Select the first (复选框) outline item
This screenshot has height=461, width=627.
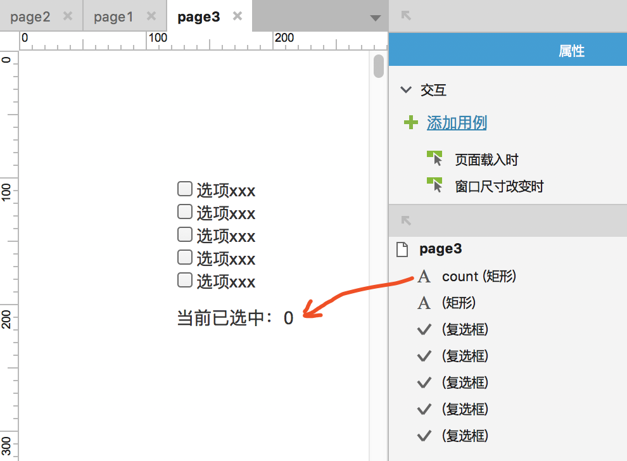point(465,329)
